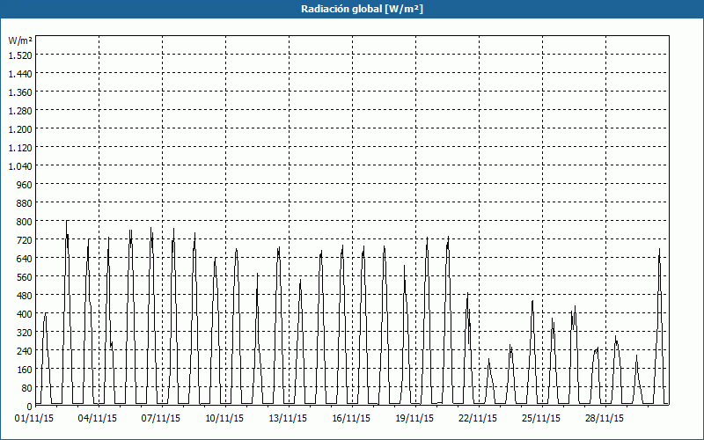
Task: Click the 1.360 y-axis value
Action: [x=20, y=92]
